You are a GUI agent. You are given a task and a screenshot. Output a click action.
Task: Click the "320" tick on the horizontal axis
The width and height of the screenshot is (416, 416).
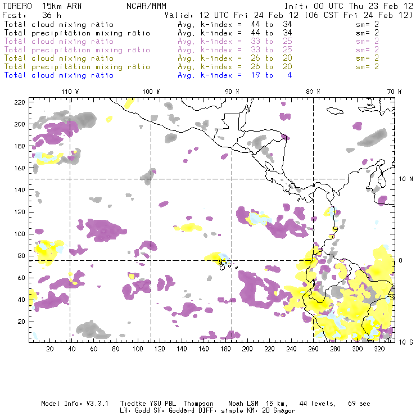tap(379, 349)
